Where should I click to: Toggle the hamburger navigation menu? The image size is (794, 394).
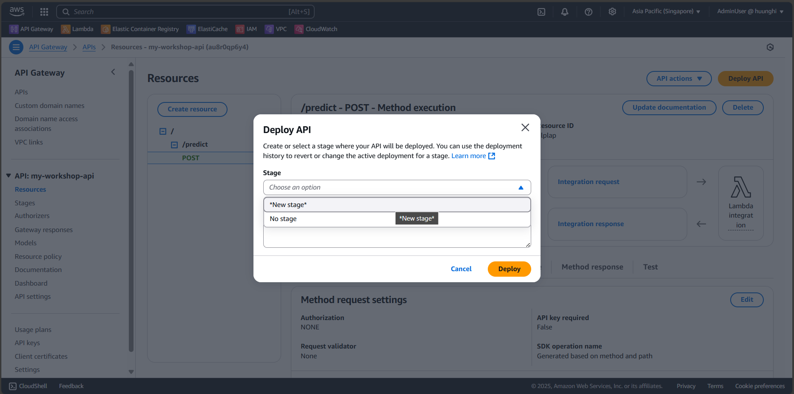pyautogui.click(x=16, y=47)
